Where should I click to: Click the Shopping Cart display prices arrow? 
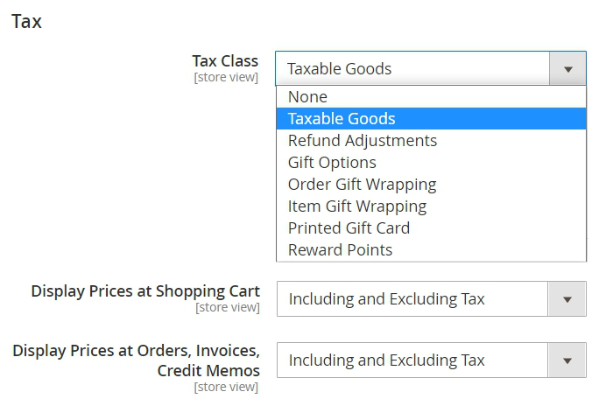point(567,299)
